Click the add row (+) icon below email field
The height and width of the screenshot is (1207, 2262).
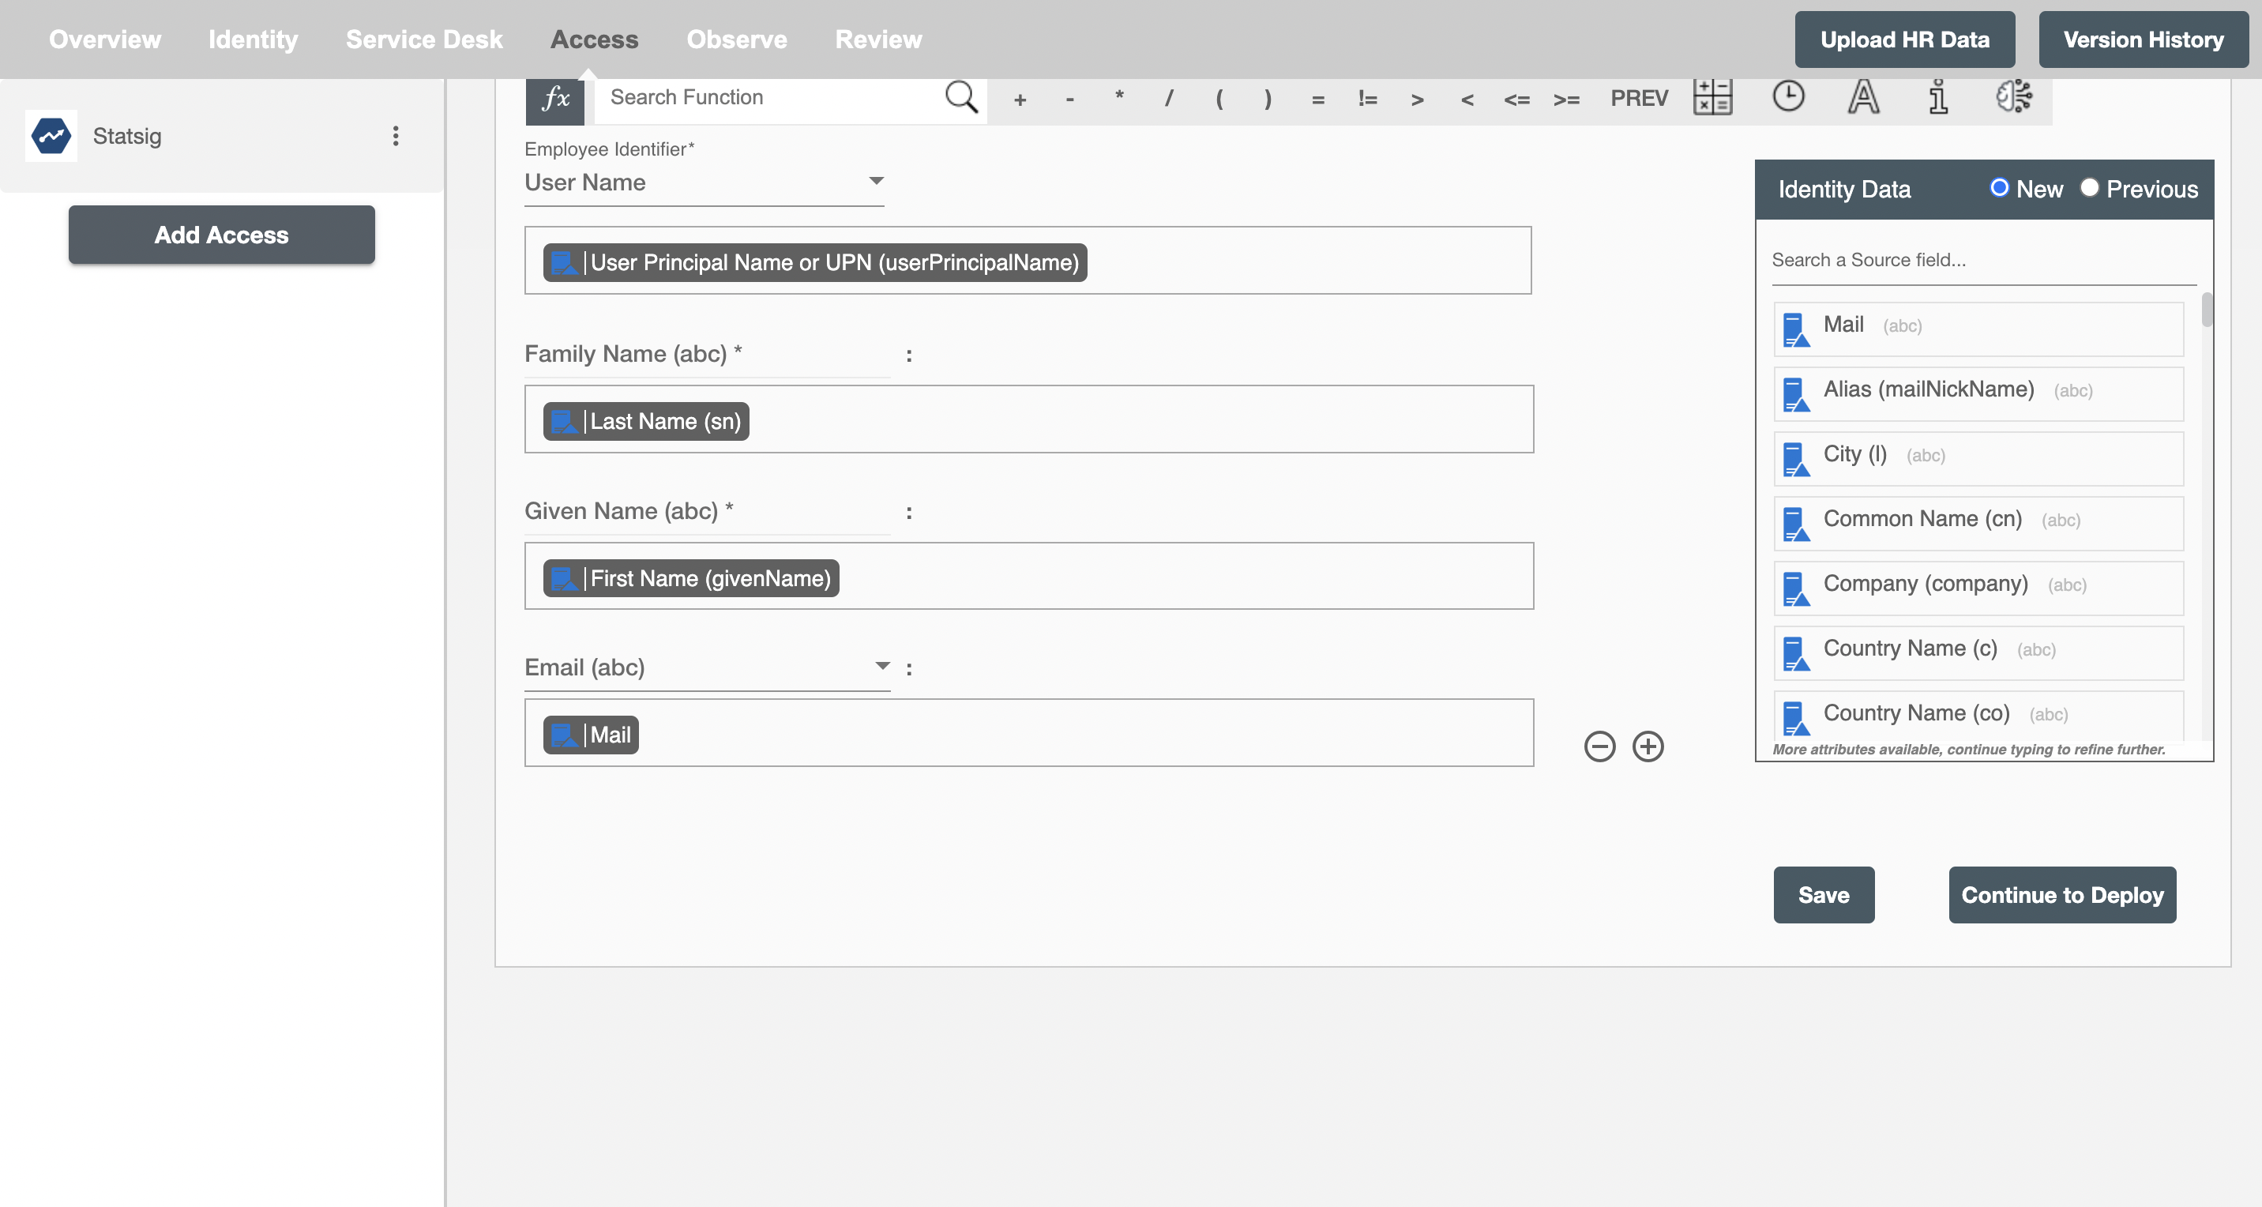coord(1647,745)
